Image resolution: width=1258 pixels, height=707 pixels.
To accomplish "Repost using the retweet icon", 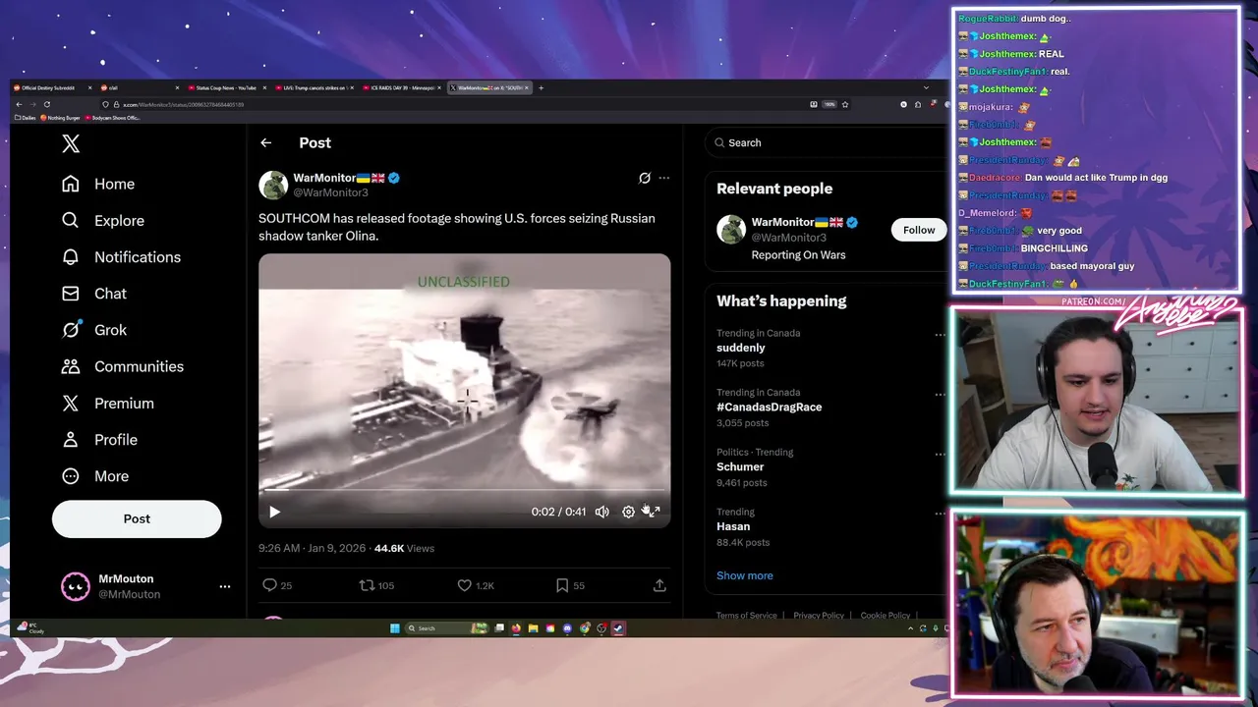I will coord(368,585).
